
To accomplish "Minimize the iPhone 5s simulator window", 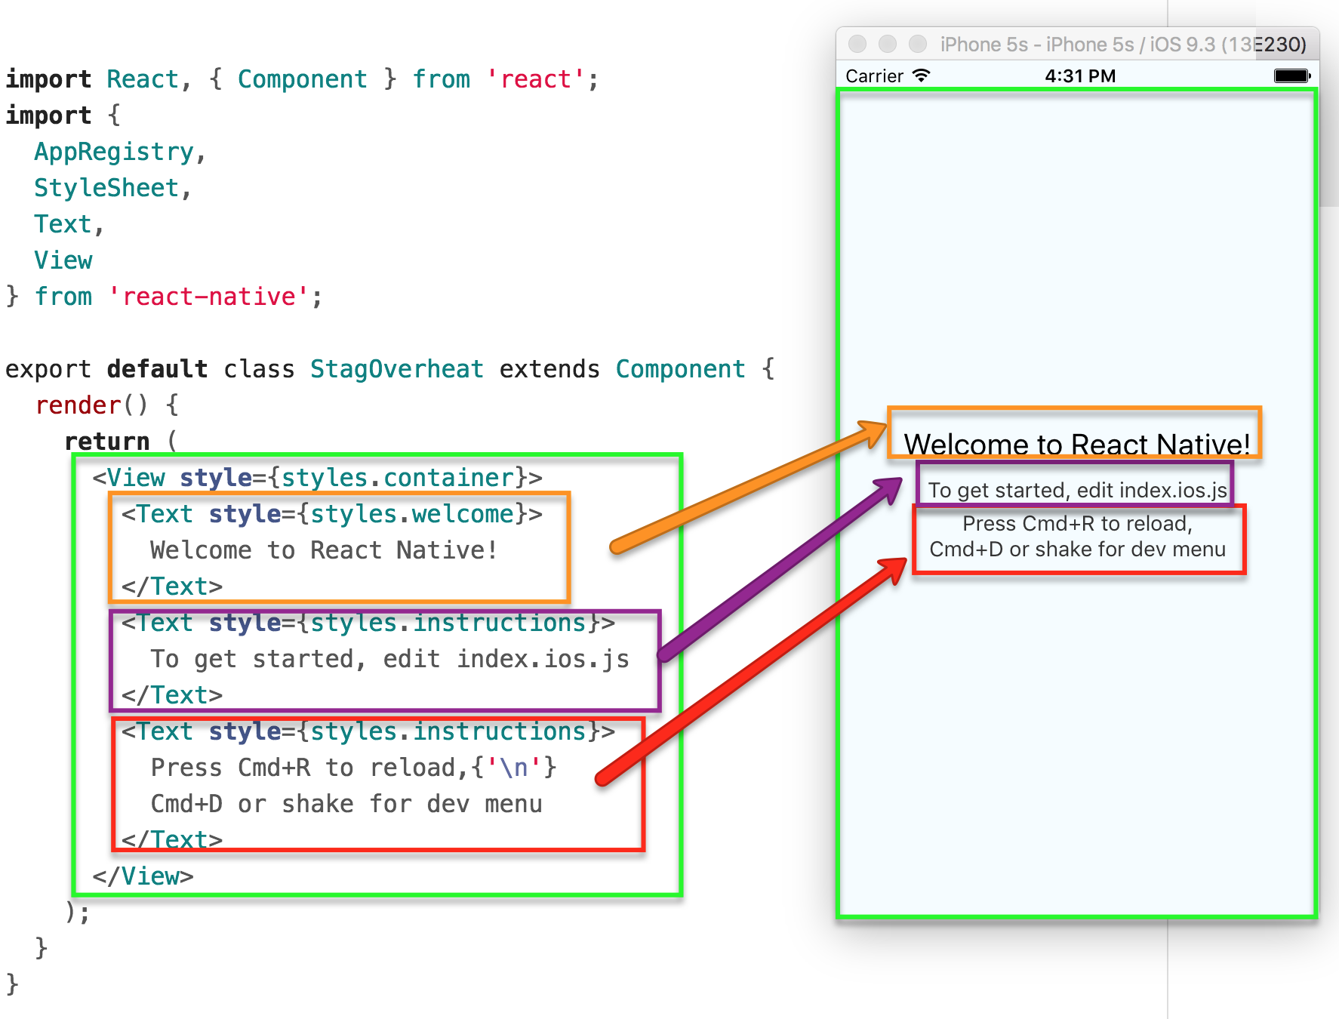I will (x=888, y=44).
